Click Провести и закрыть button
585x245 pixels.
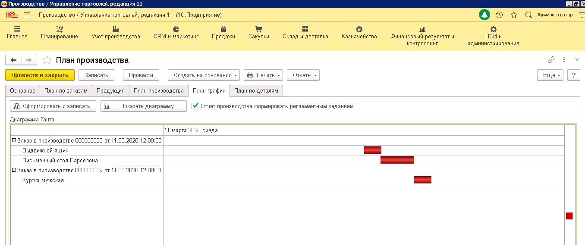tap(40, 75)
